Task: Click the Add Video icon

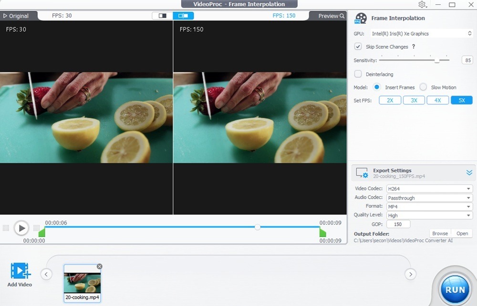Action: click(x=19, y=271)
